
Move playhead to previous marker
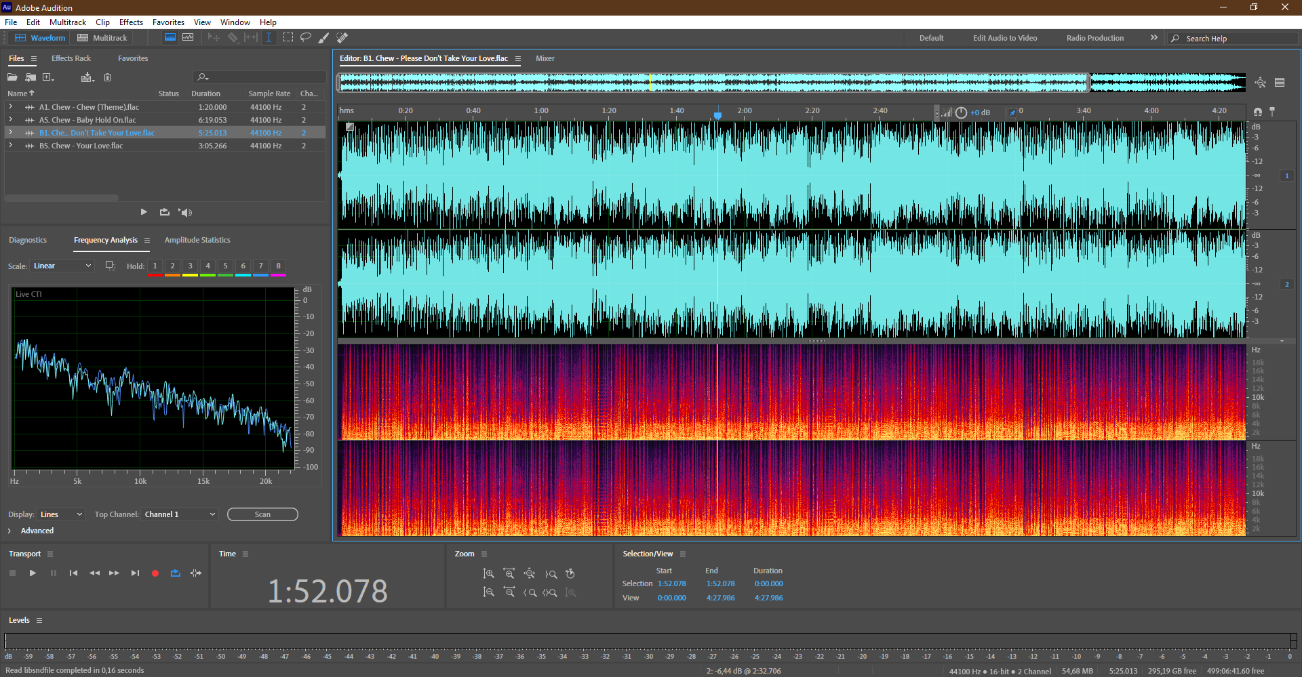[x=73, y=573]
